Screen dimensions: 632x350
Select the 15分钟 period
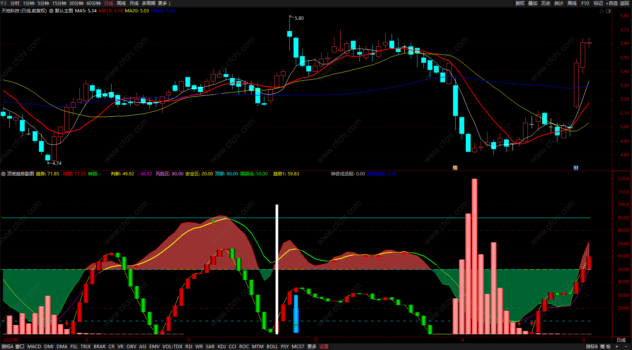(59, 3)
